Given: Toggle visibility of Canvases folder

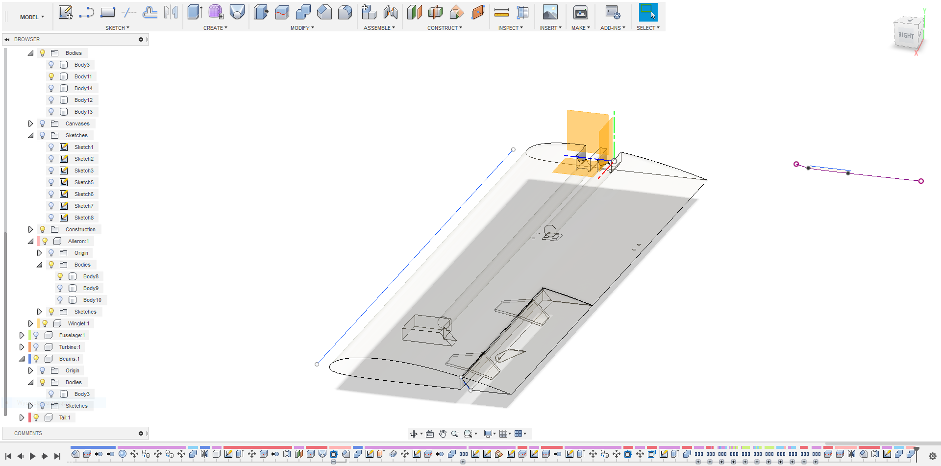Looking at the screenshot, I should click(42, 123).
